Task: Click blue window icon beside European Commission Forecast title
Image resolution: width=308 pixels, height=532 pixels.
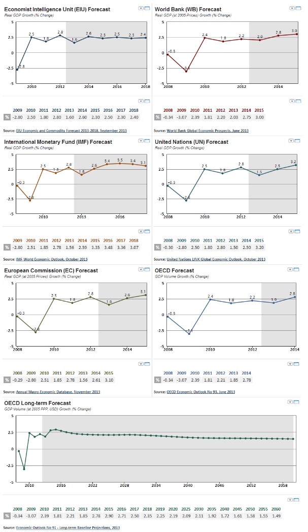Action: tap(147, 270)
